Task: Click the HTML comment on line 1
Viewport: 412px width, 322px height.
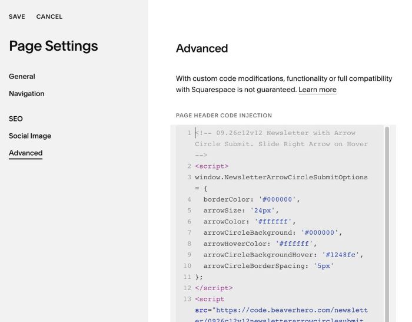Action: coord(281,144)
